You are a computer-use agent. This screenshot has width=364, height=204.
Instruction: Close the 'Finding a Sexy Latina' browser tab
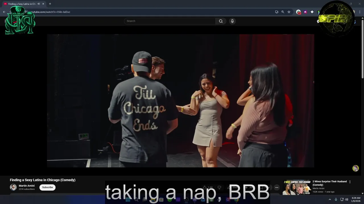pyautogui.click(x=43, y=4)
